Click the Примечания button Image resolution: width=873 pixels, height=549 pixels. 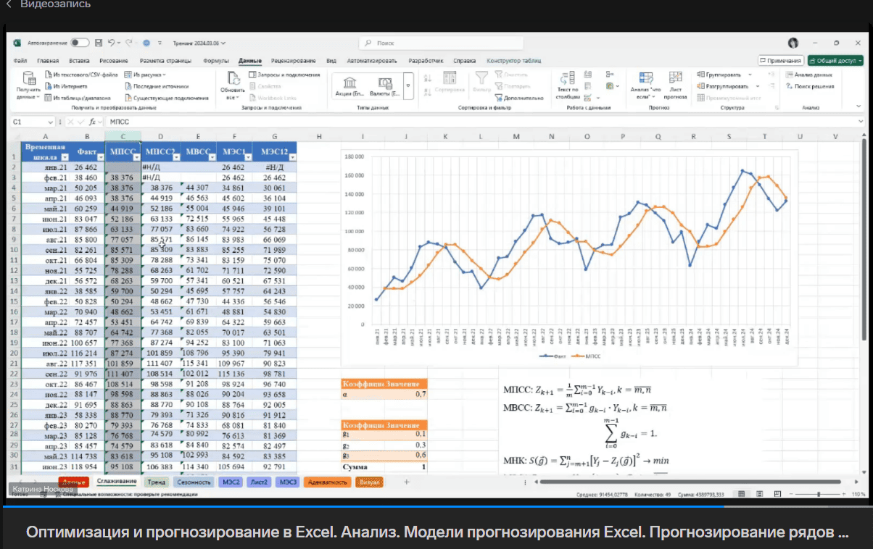tap(780, 61)
